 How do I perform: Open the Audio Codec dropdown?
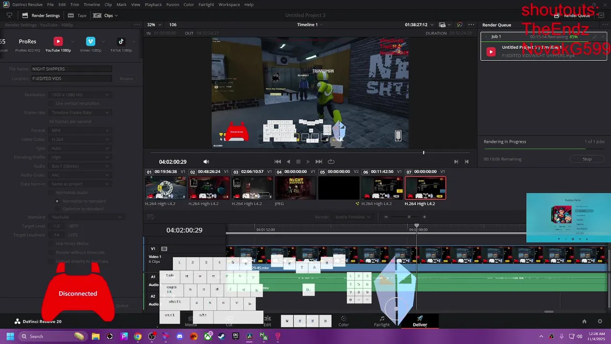pos(80,175)
